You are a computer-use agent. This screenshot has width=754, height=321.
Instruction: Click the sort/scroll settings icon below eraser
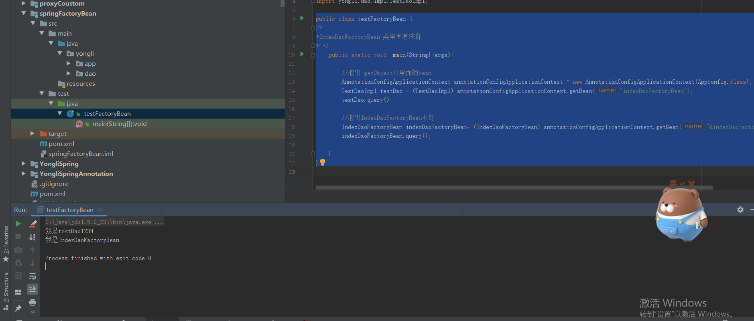(33, 237)
